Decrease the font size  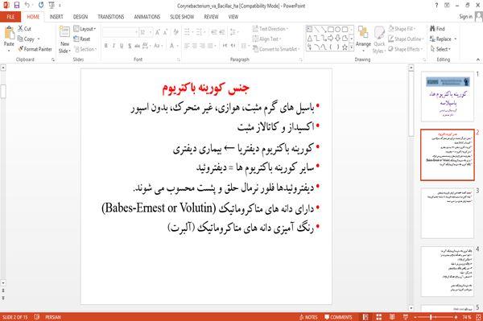point(166,32)
